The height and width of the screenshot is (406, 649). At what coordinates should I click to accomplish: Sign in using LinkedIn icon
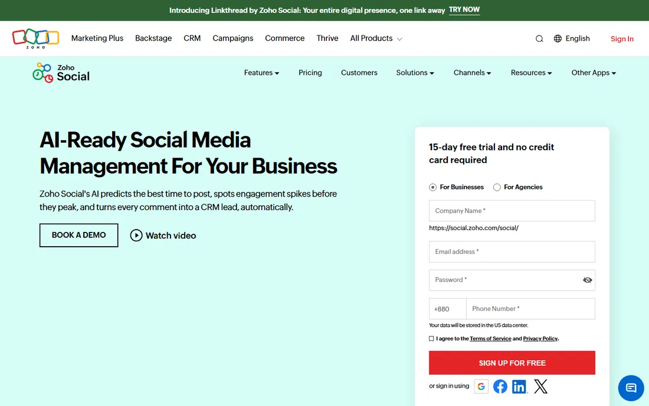click(519, 387)
